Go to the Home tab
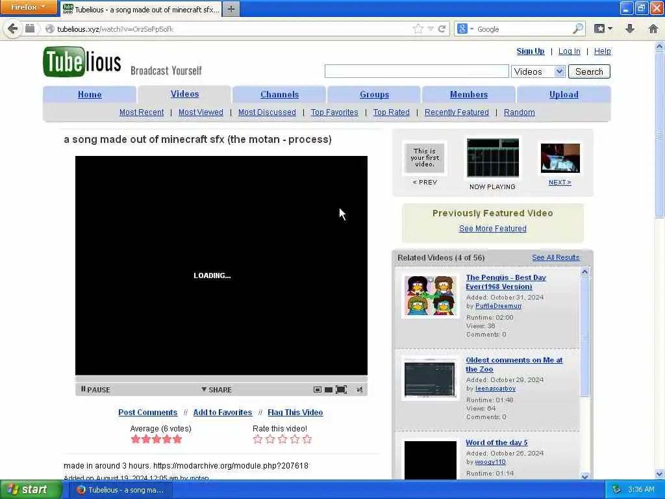The image size is (665, 499). click(x=90, y=95)
